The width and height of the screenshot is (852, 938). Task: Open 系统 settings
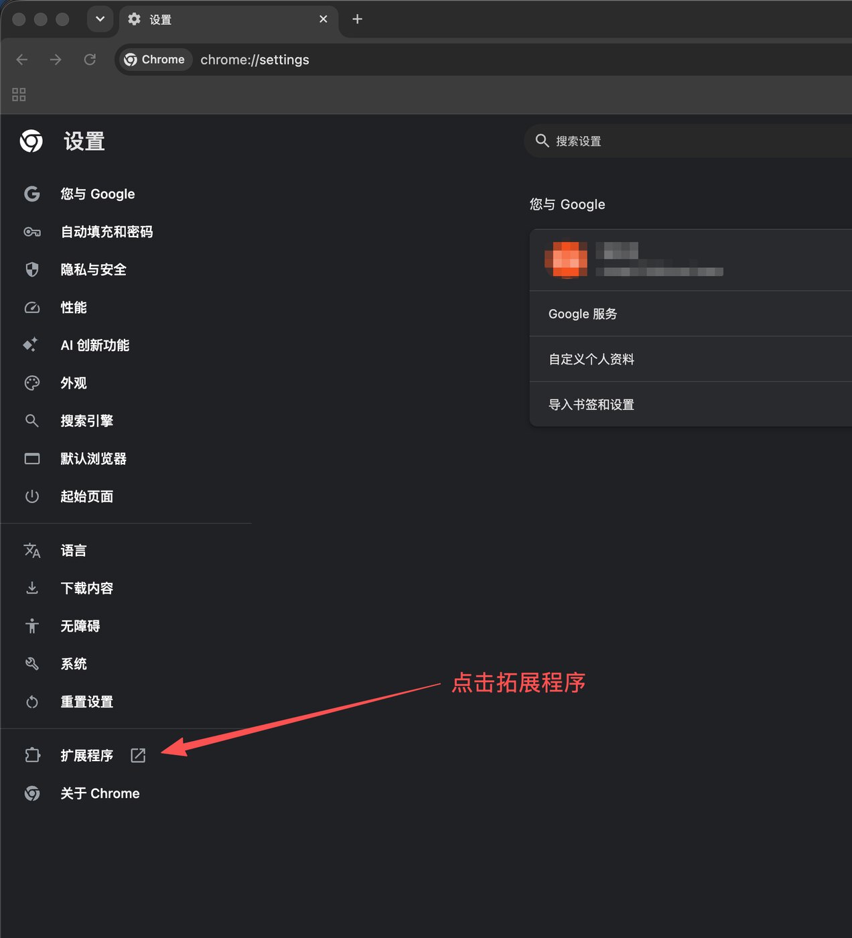pyautogui.click(x=74, y=664)
